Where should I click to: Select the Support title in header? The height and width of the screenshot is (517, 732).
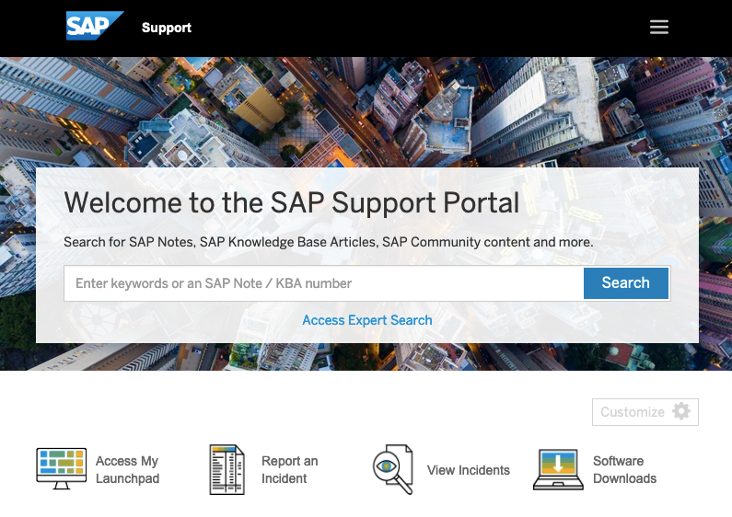pos(167,28)
